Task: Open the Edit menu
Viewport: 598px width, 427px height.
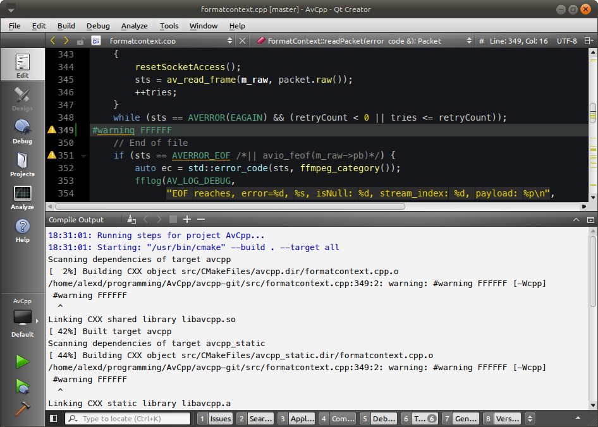Action: point(39,26)
